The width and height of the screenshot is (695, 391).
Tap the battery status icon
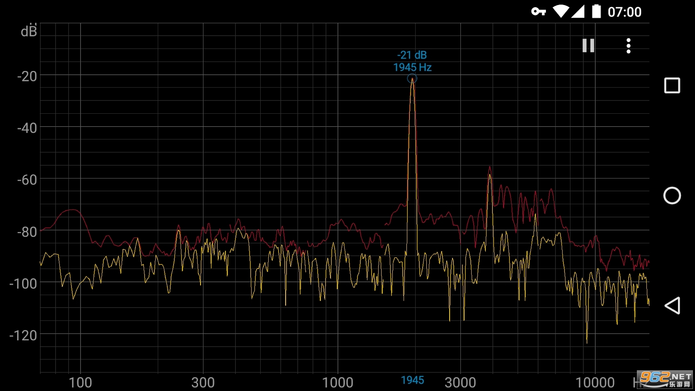point(596,12)
